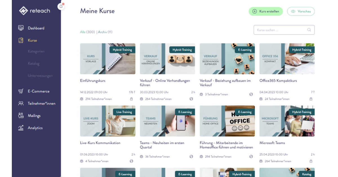
Task: Open Katalog submenu item
Action: pyautogui.click(x=34, y=63)
